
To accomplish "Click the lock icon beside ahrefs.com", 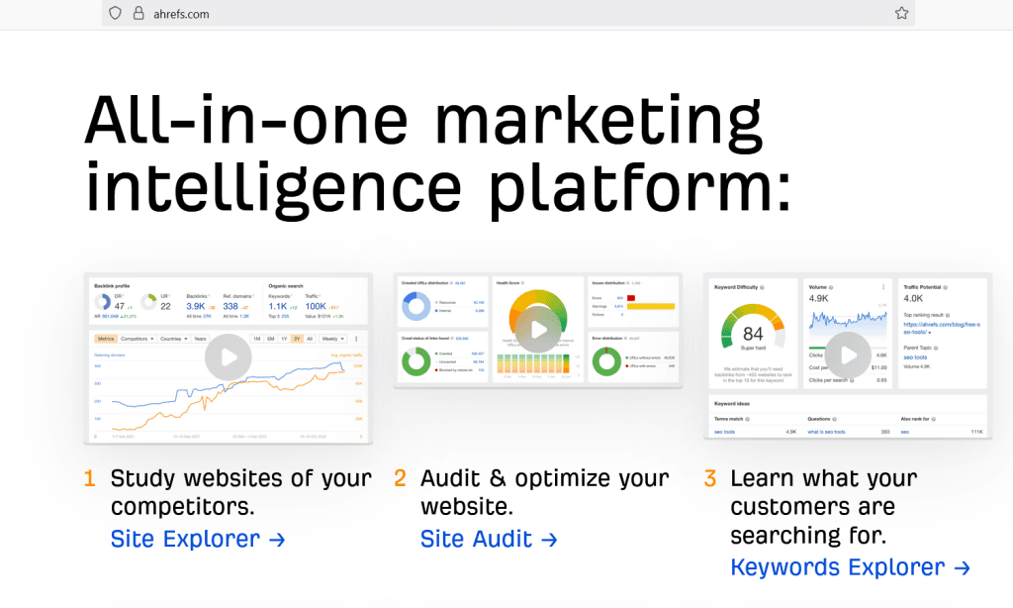I will [138, 14].
